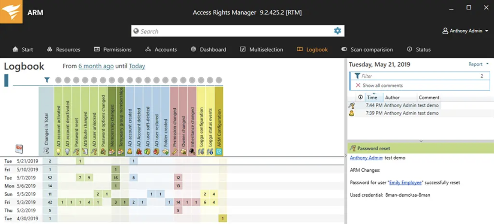This screenshot has width=494, height=224.
Task: Click the ARM Configuration column icon
Action: tap(219, 151)
